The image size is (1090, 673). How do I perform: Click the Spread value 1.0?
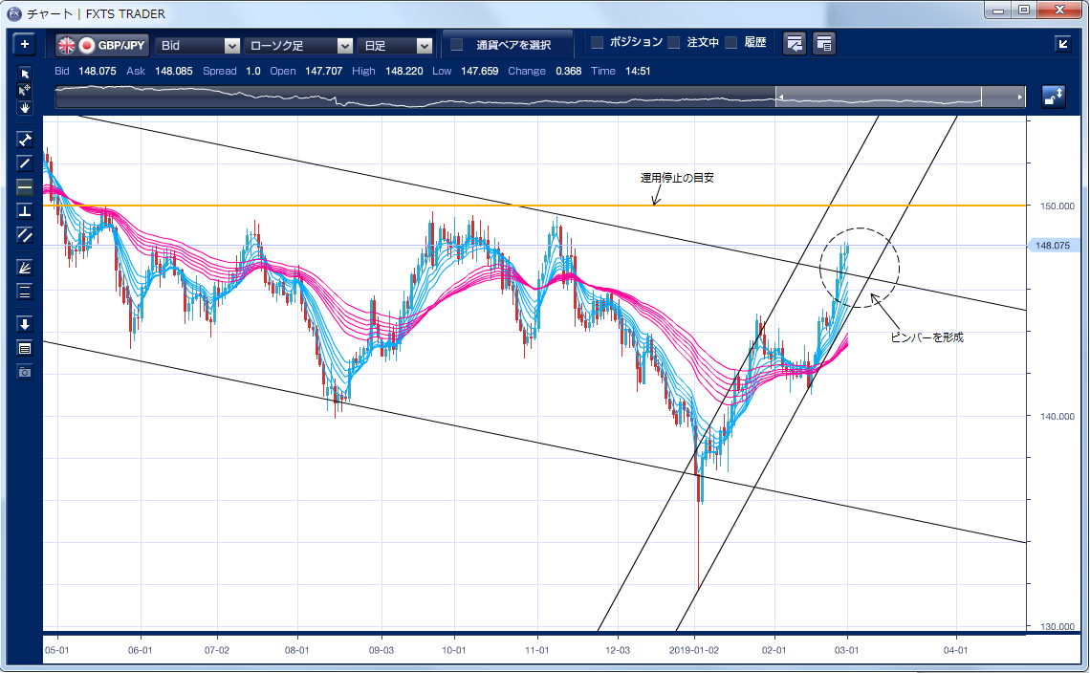point(253,71)
